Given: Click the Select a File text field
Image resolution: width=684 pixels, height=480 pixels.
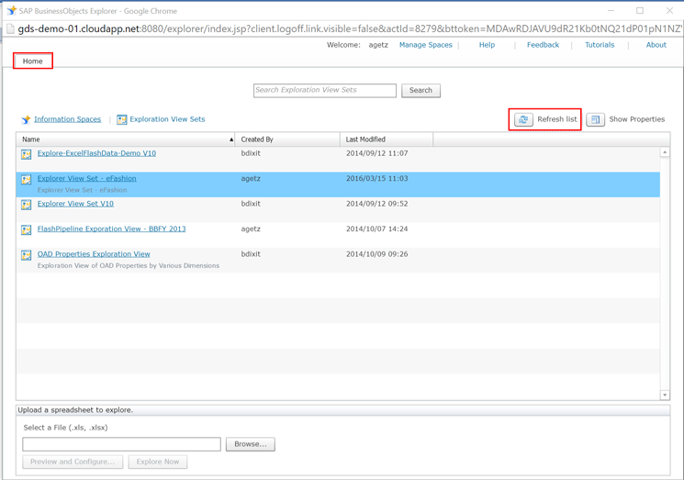Looking at the screenshot, I should pos(122,444).
